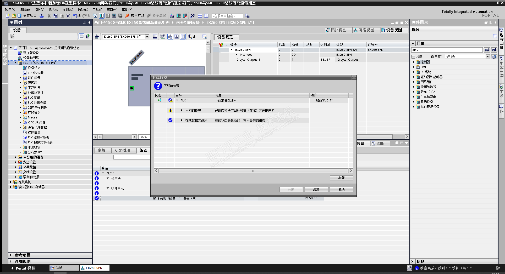Click the 100% zoom level box
The image size is (505, 274).
point(144,137)
